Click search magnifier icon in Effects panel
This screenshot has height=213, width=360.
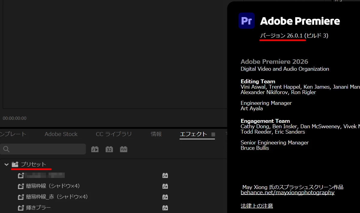[6, 149]
